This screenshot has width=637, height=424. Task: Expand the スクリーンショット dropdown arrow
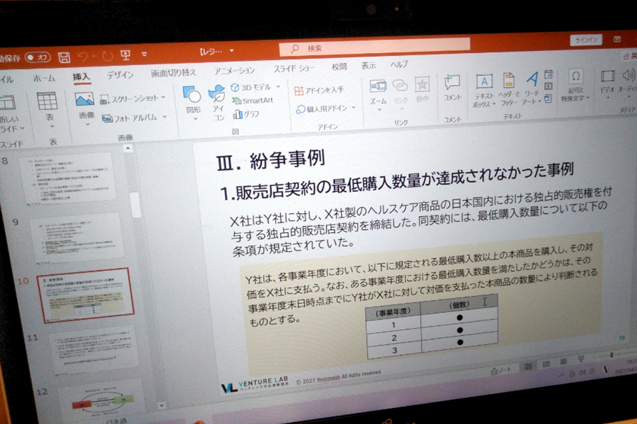click(x=163, y=97)
